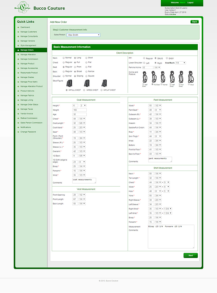The height and width of the screenshot is (293, 217).
Task: Open the Height inches dropdown
Action: click(83, 106)
